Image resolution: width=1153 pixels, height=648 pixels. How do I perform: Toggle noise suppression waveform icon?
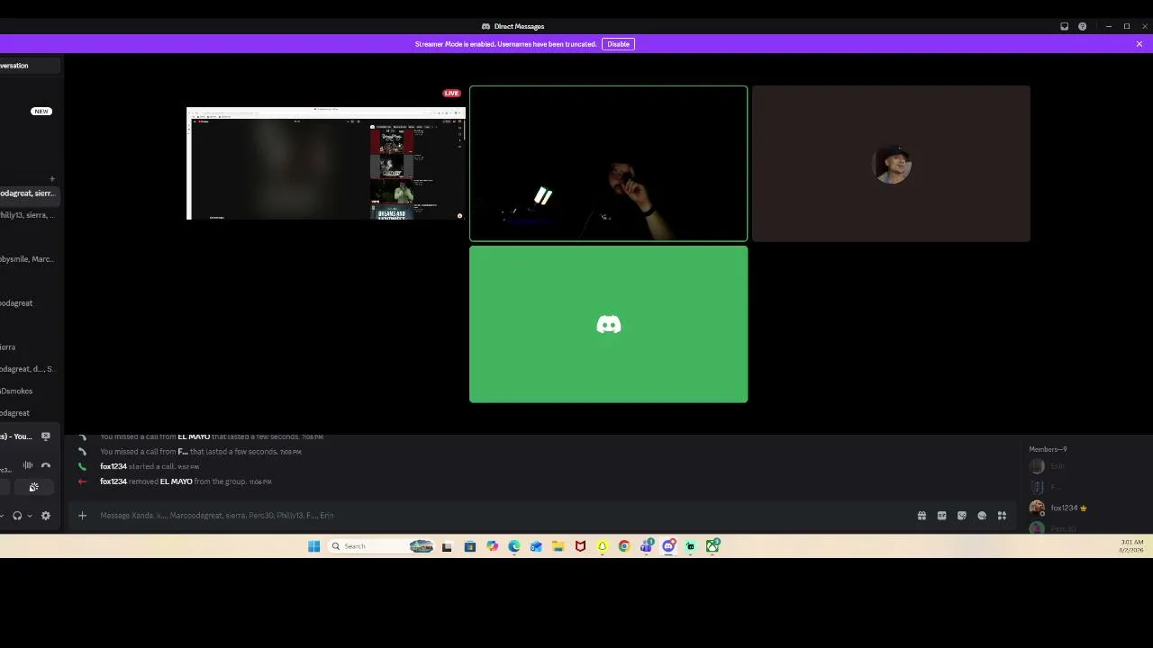pyautogui.click(x=28, y=465)
